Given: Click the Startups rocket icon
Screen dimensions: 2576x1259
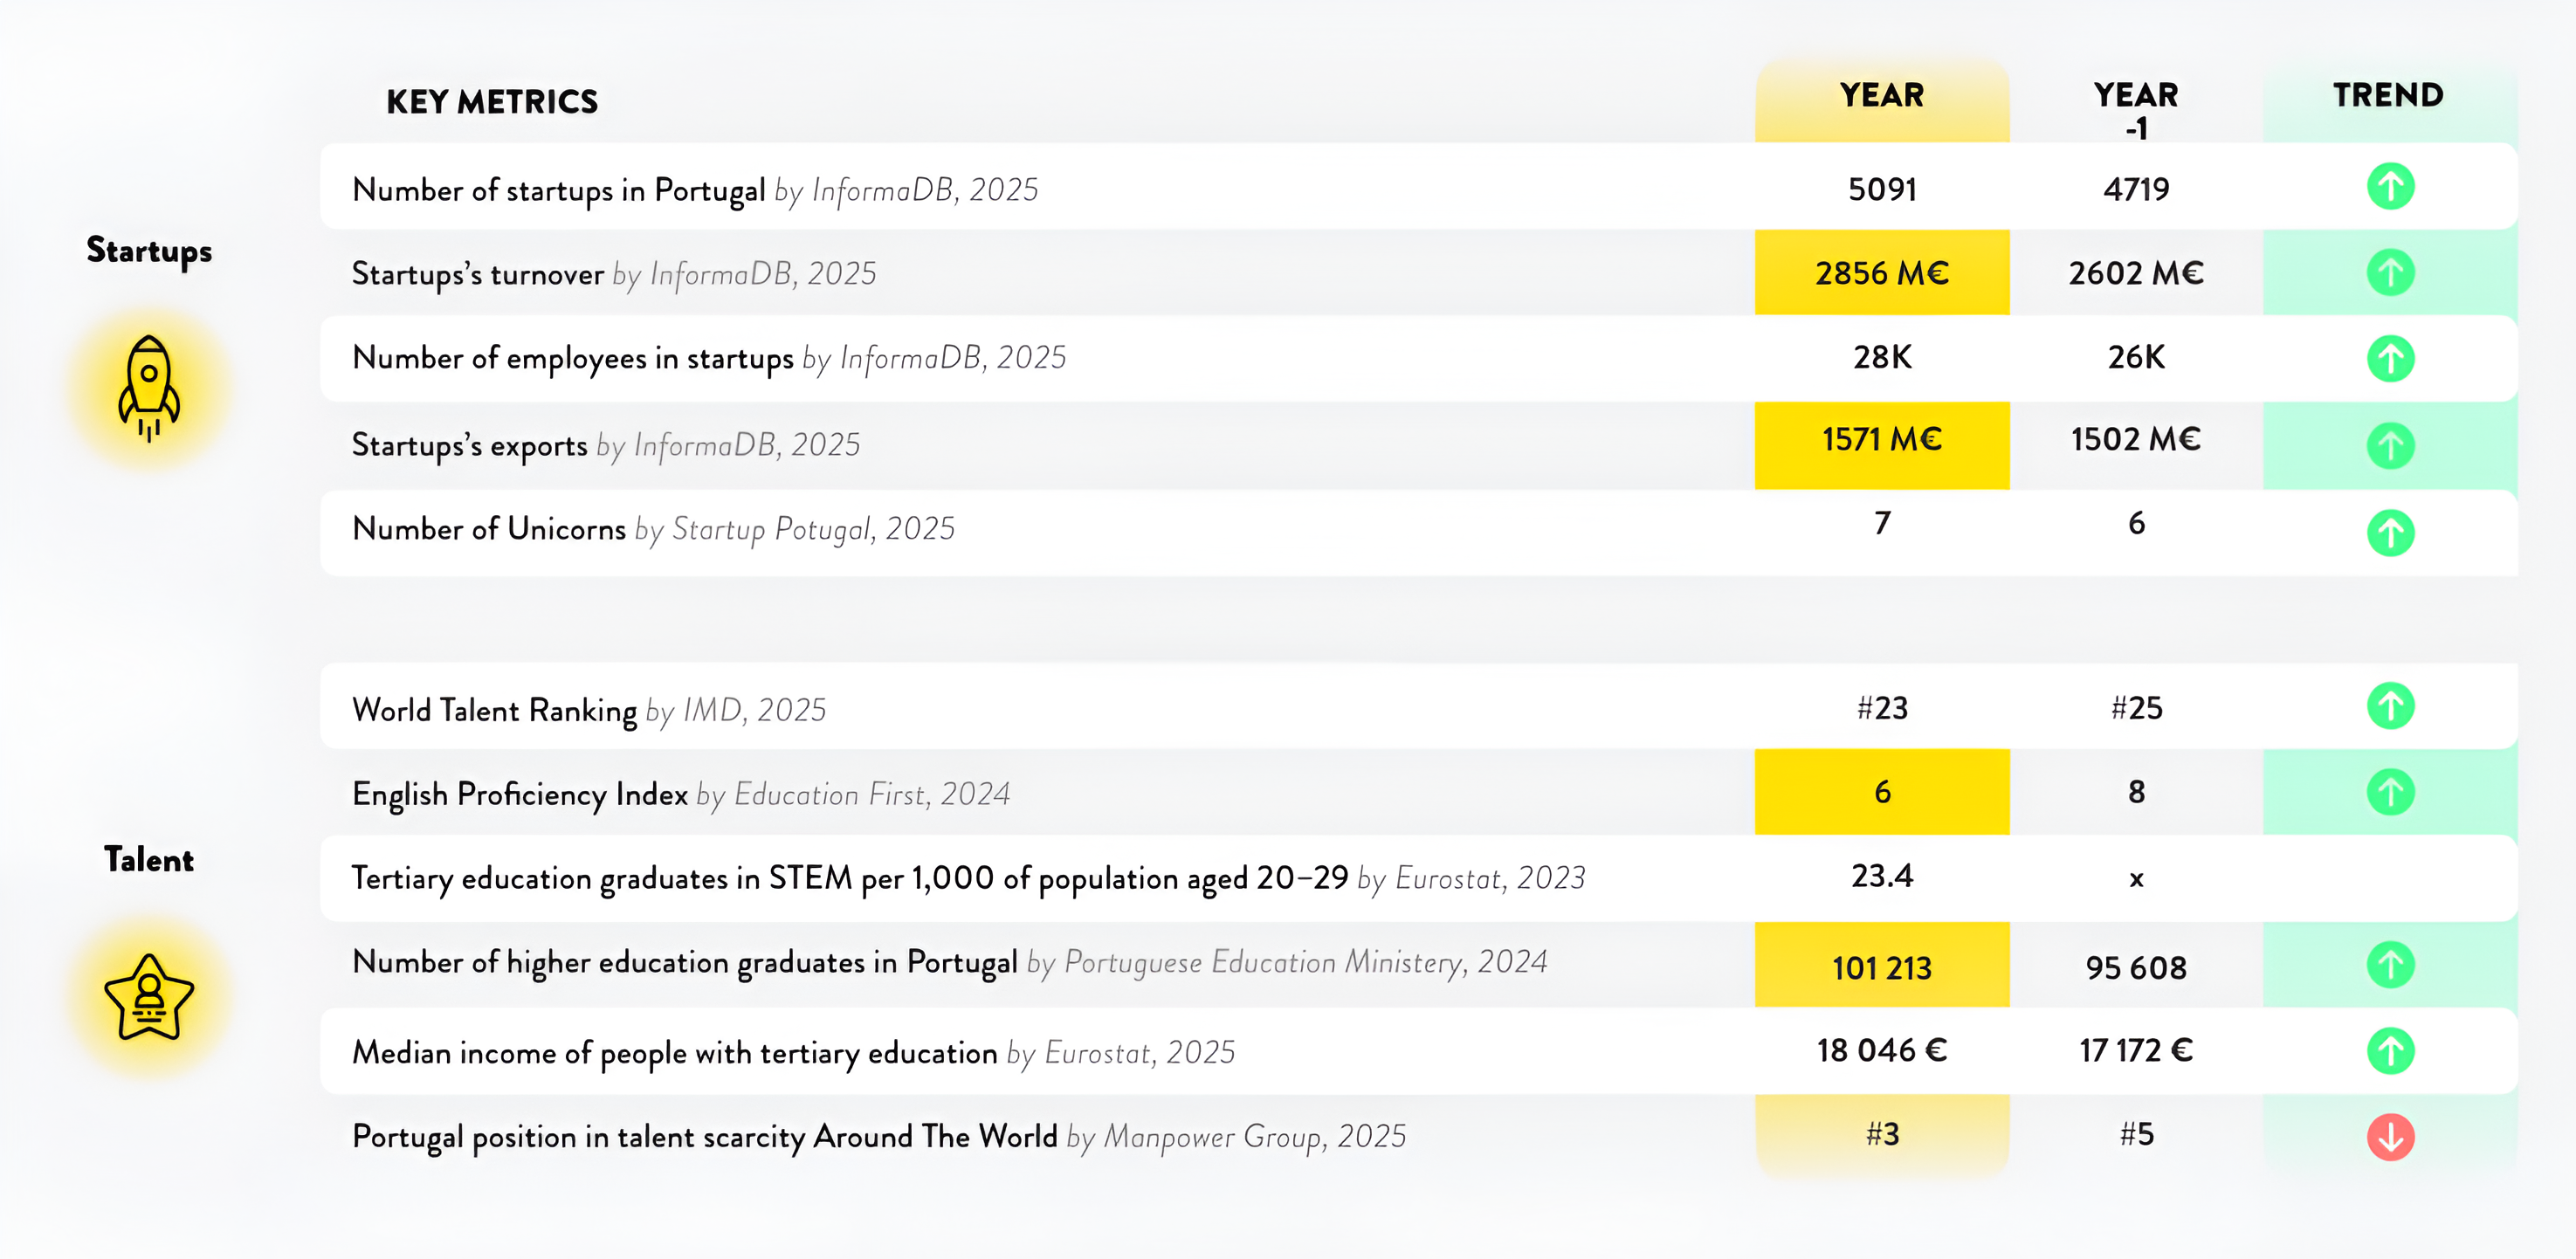Looking at the screenshot, I should click(x=149, y=388).
